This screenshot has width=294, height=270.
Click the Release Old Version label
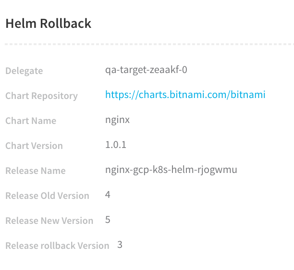point(47,196)
